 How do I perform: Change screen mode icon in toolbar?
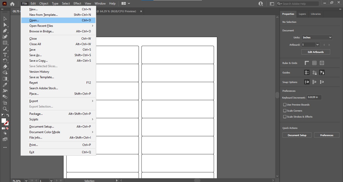pyautogui.click(x=5, y=139)
